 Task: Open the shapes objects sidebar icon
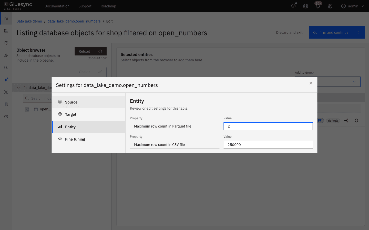pos(6,55)
